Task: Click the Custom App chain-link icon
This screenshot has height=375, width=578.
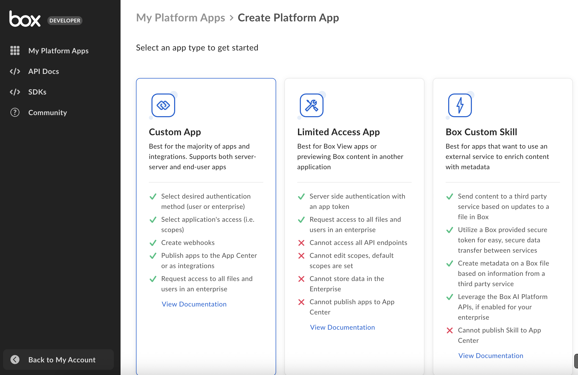Action: click(163, 105)
